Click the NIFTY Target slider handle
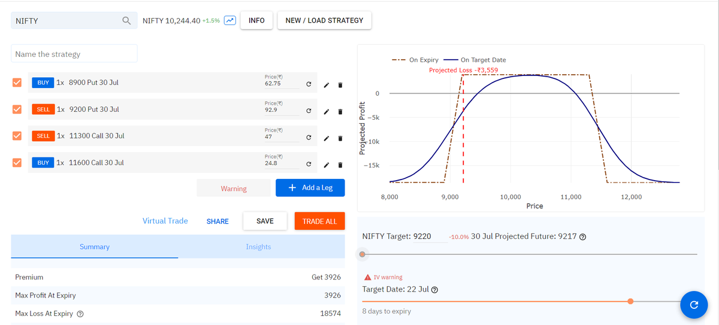Screen dimensions: 719x325 pyautogui.click(x=362, y=254)
